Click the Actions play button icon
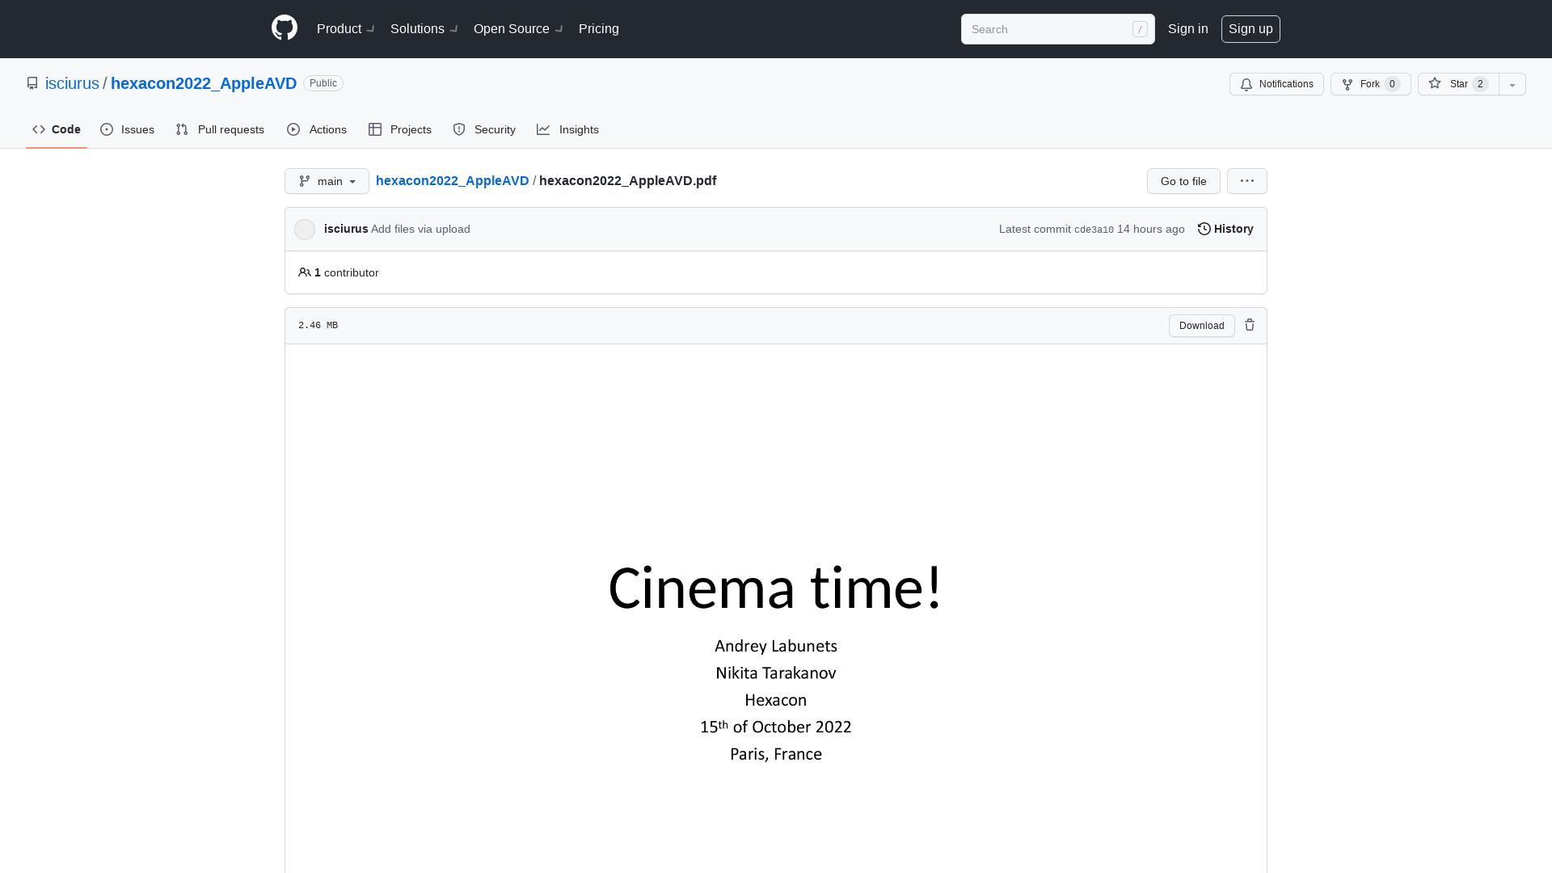 click(x=293, y=129)
